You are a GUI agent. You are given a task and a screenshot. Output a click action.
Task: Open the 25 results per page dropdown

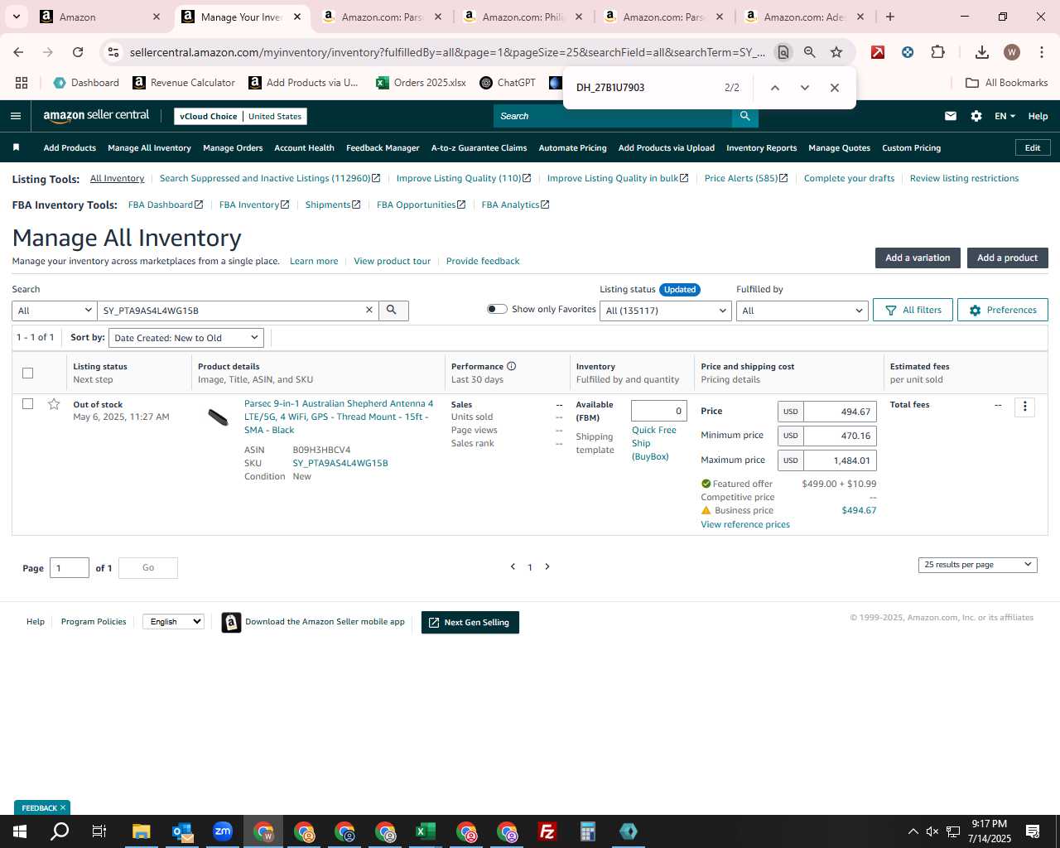tap(977, 565)
